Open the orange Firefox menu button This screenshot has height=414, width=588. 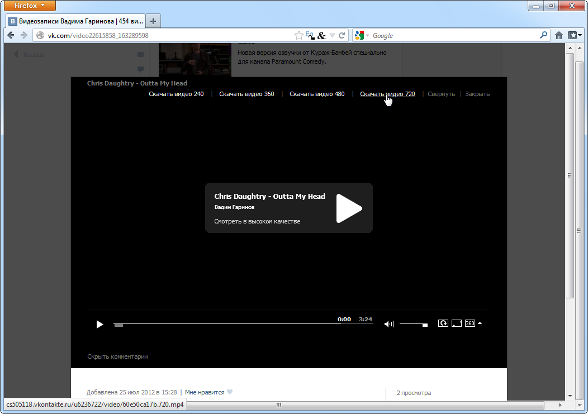click(30, 5)
